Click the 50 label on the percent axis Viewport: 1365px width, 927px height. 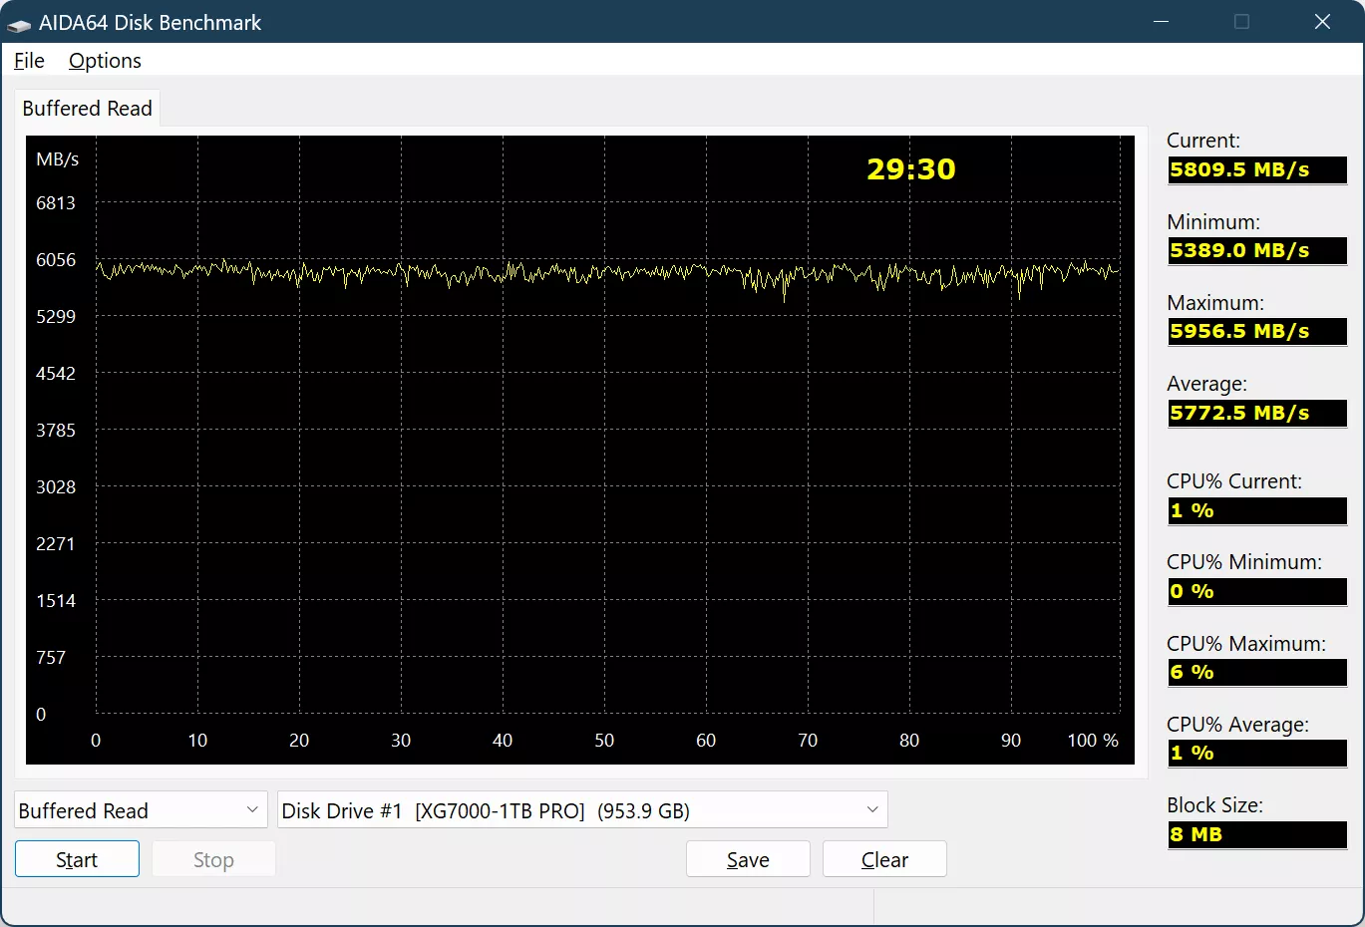(x=604, y=741)
